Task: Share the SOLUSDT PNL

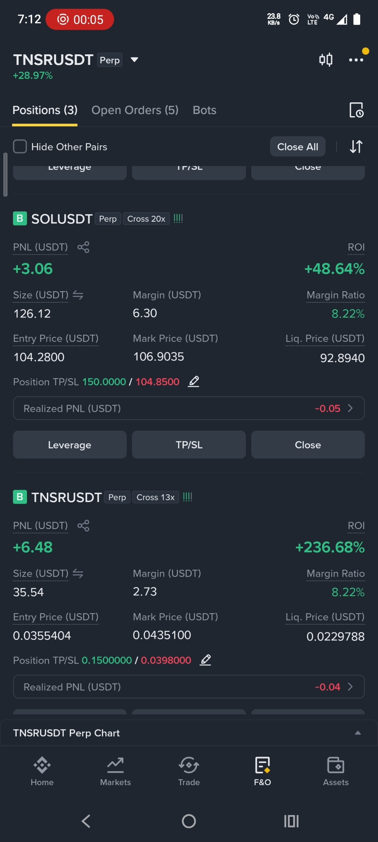Action: tap(83, 247)
